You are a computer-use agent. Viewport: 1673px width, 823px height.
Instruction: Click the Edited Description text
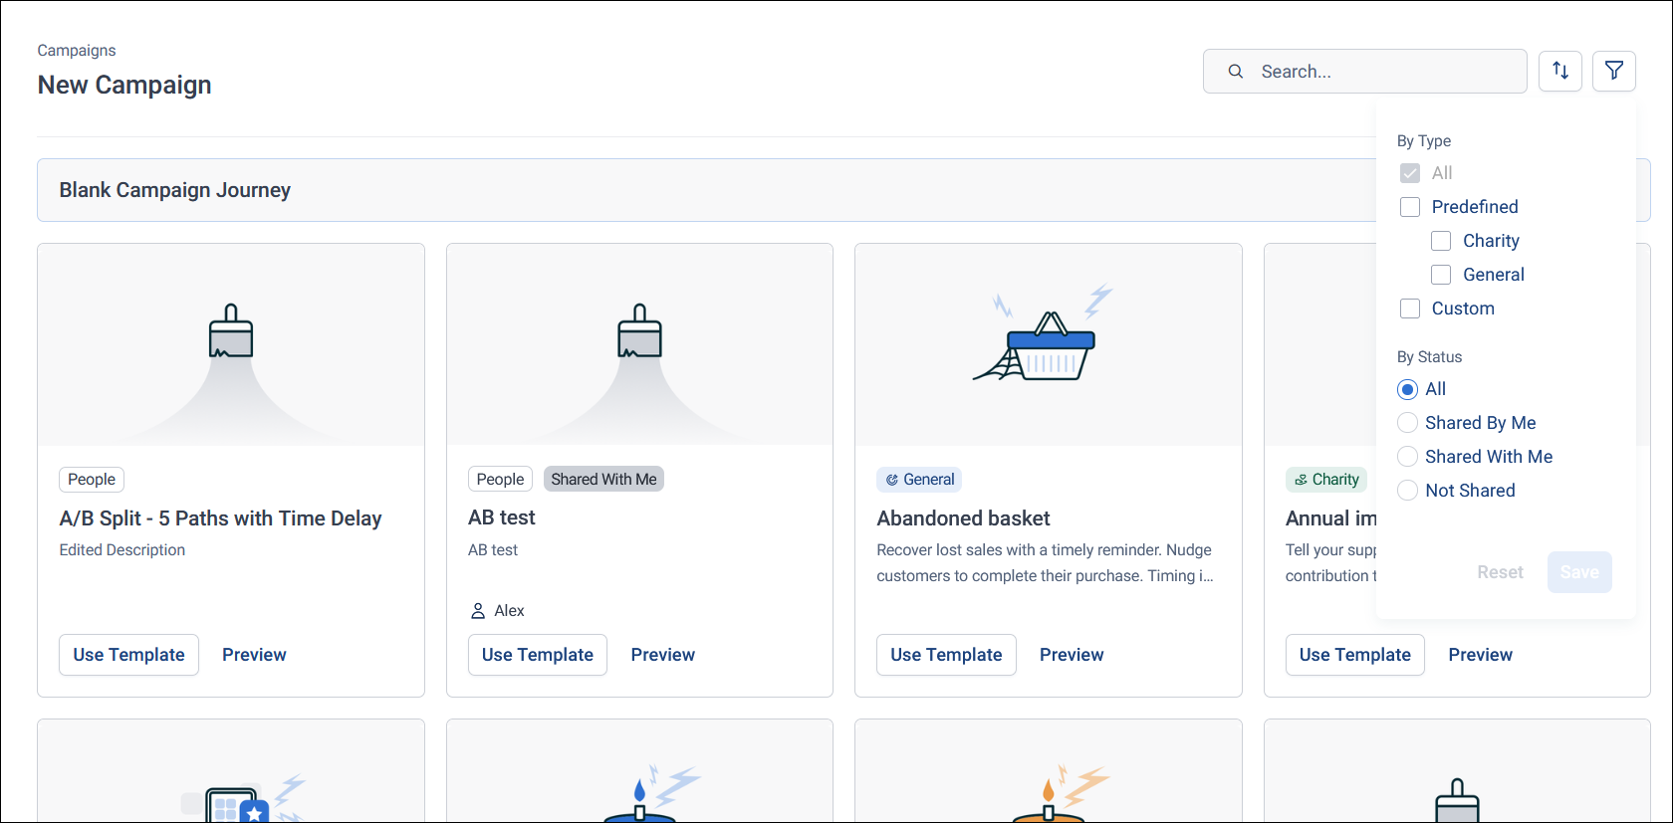point(122,550)
